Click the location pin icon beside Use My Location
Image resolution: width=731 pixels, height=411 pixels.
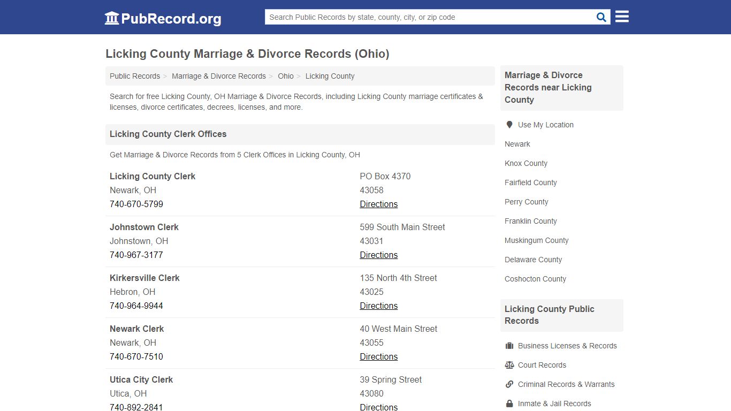509,125
